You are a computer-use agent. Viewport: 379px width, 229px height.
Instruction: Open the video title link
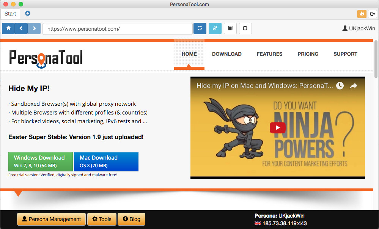265,86
